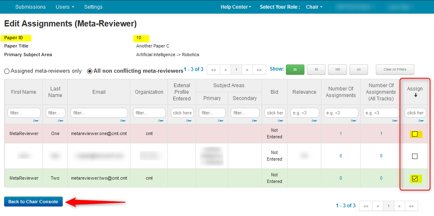Go to last page in top pager
The image size is (434, 216).
point(259,70)
